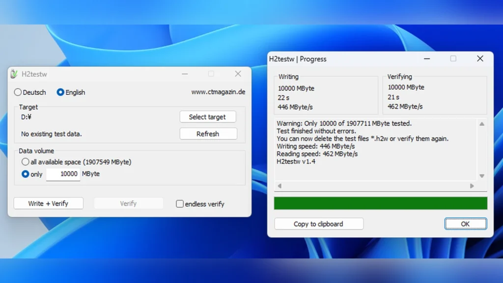Image resolution: width=503 pixels, height=283 pixels.
Task: Select the 'only' data volume radio button
Action: 26,174
